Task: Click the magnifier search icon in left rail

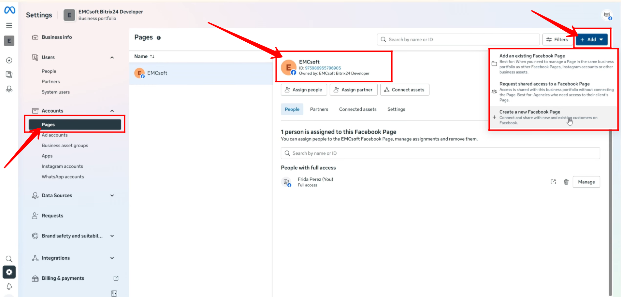Action: pyautogui.click(x=9, y=259)
